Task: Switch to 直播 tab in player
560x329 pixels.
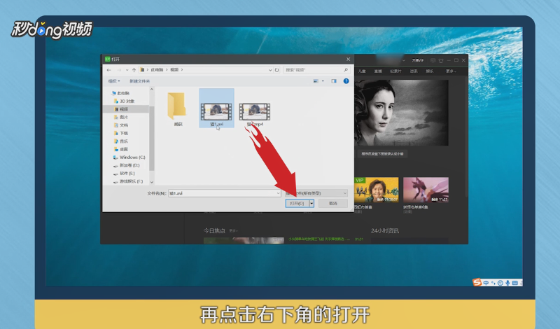Action: (x=378, y=71)
